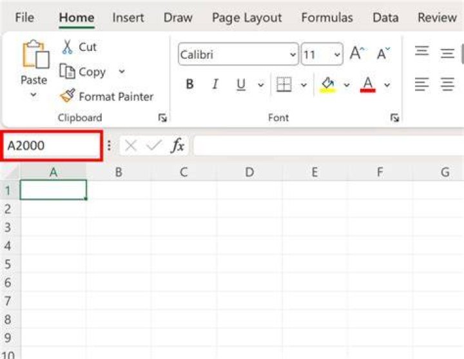Select row 7 header
Viewport: 464px width, 359px height.
pyautogui.click(x=10, y=301)
